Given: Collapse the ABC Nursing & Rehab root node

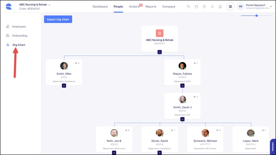Looking at the screenshot, I should coord(159,52).
